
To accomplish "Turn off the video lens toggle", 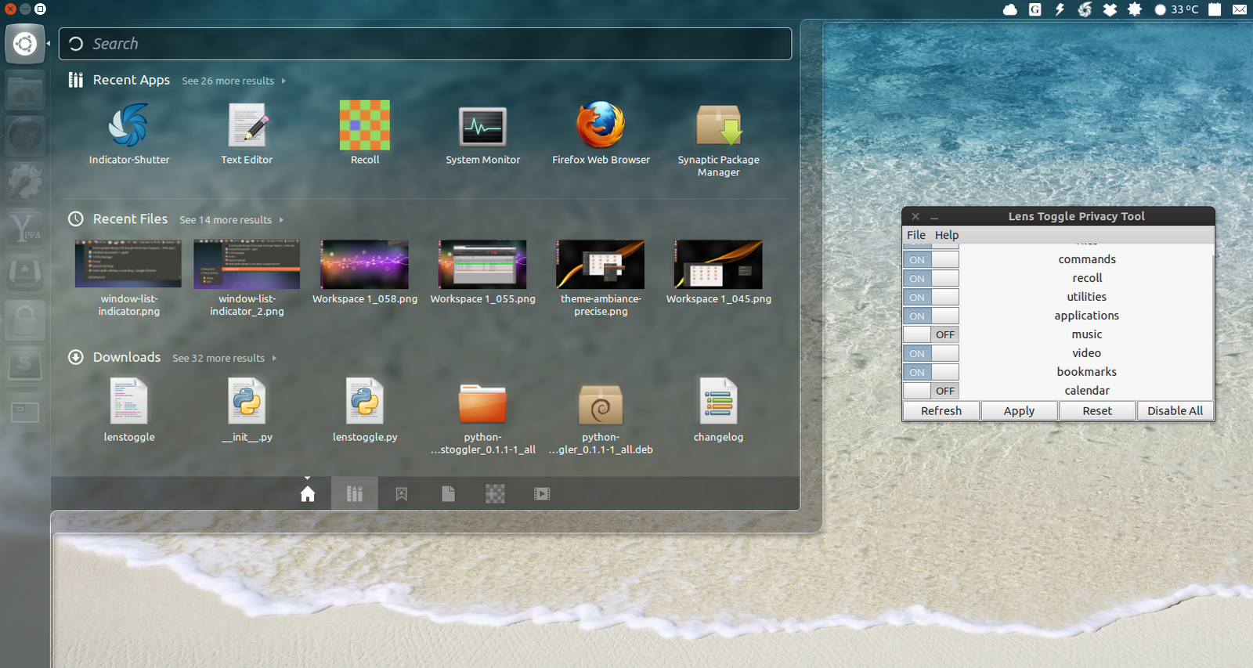I will [931, 354].
